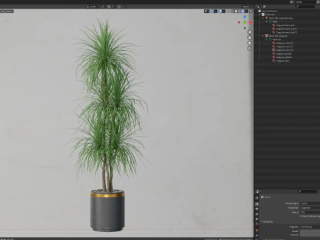The width and height of the screenshot is (320, 240).
Task: Collapse the Dracaena plant object in outliner
Action: [x=263, y=18]
